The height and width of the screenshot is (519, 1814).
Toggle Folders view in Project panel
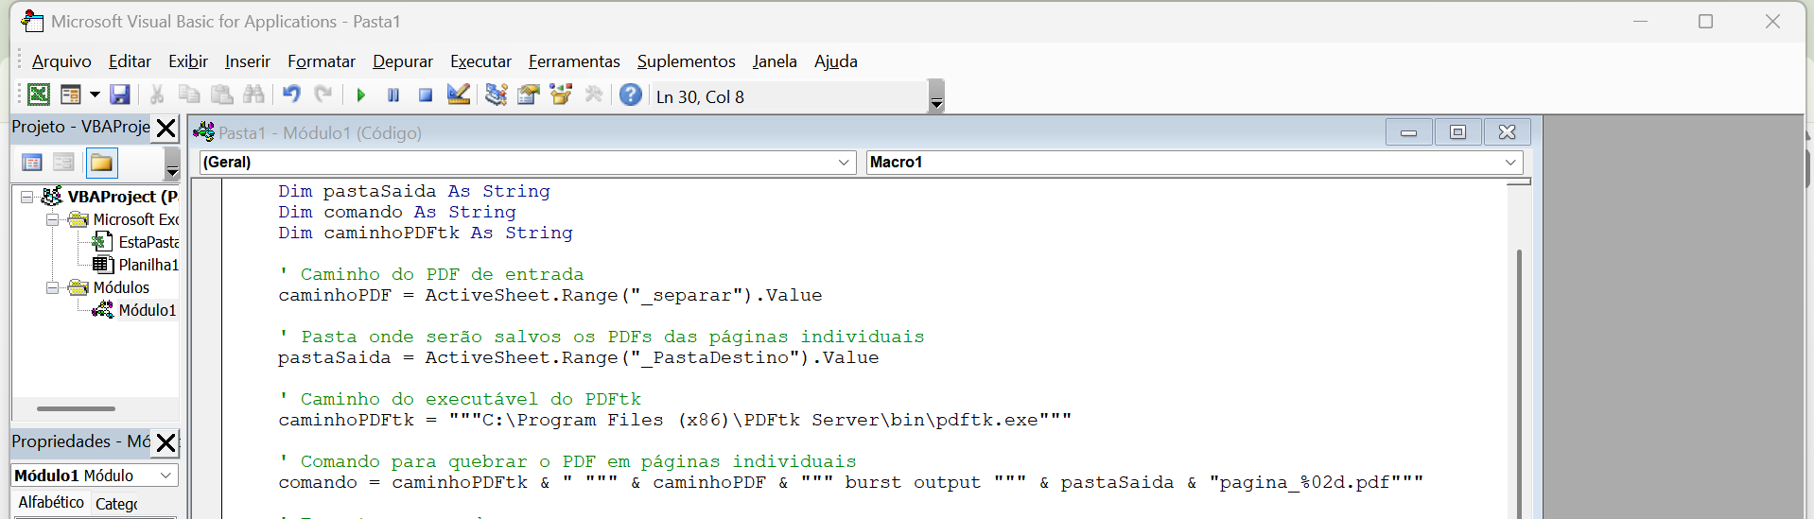101,163
